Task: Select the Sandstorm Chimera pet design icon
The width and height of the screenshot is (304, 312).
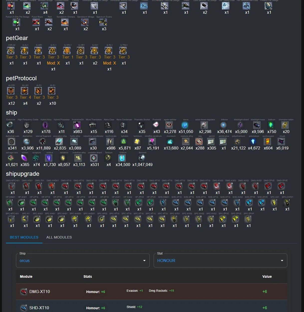Action: point(65,22)
